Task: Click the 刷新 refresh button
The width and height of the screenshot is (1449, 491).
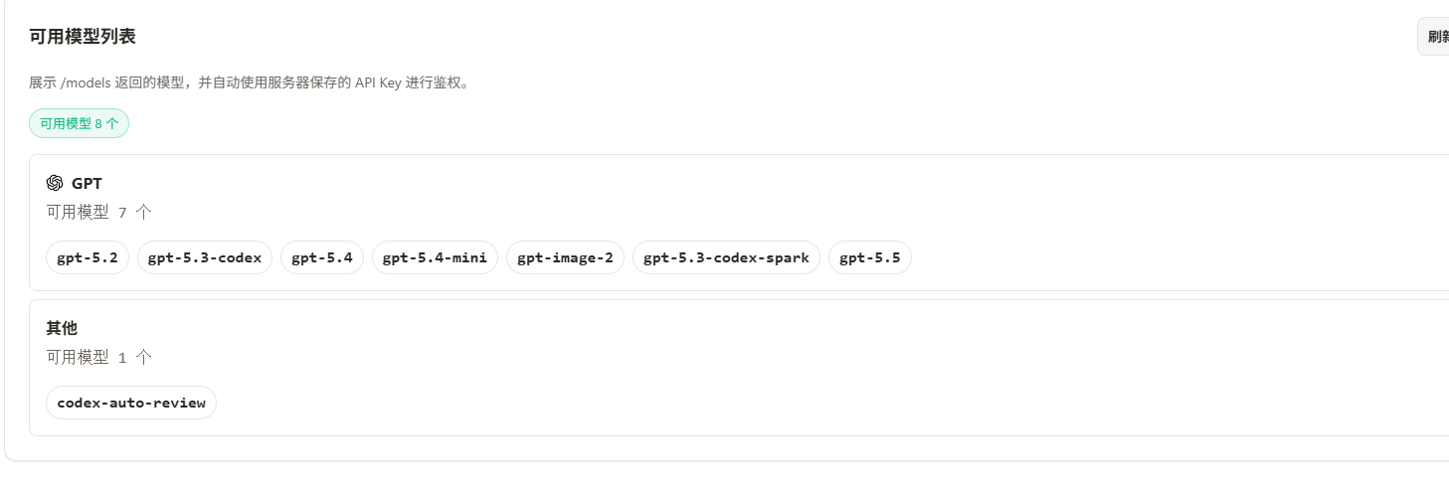Action: click(x=1433, y=37)
